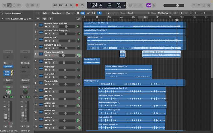
Task: Open Quick Help button
Action: coord(14,5)
